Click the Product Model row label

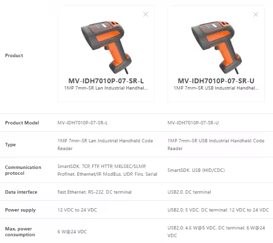coord(22,123)
